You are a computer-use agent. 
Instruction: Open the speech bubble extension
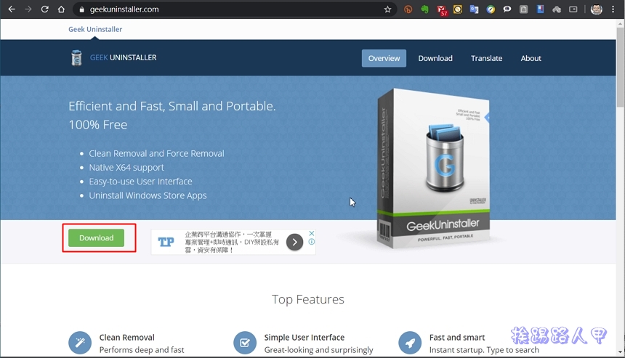click(507, 9)
